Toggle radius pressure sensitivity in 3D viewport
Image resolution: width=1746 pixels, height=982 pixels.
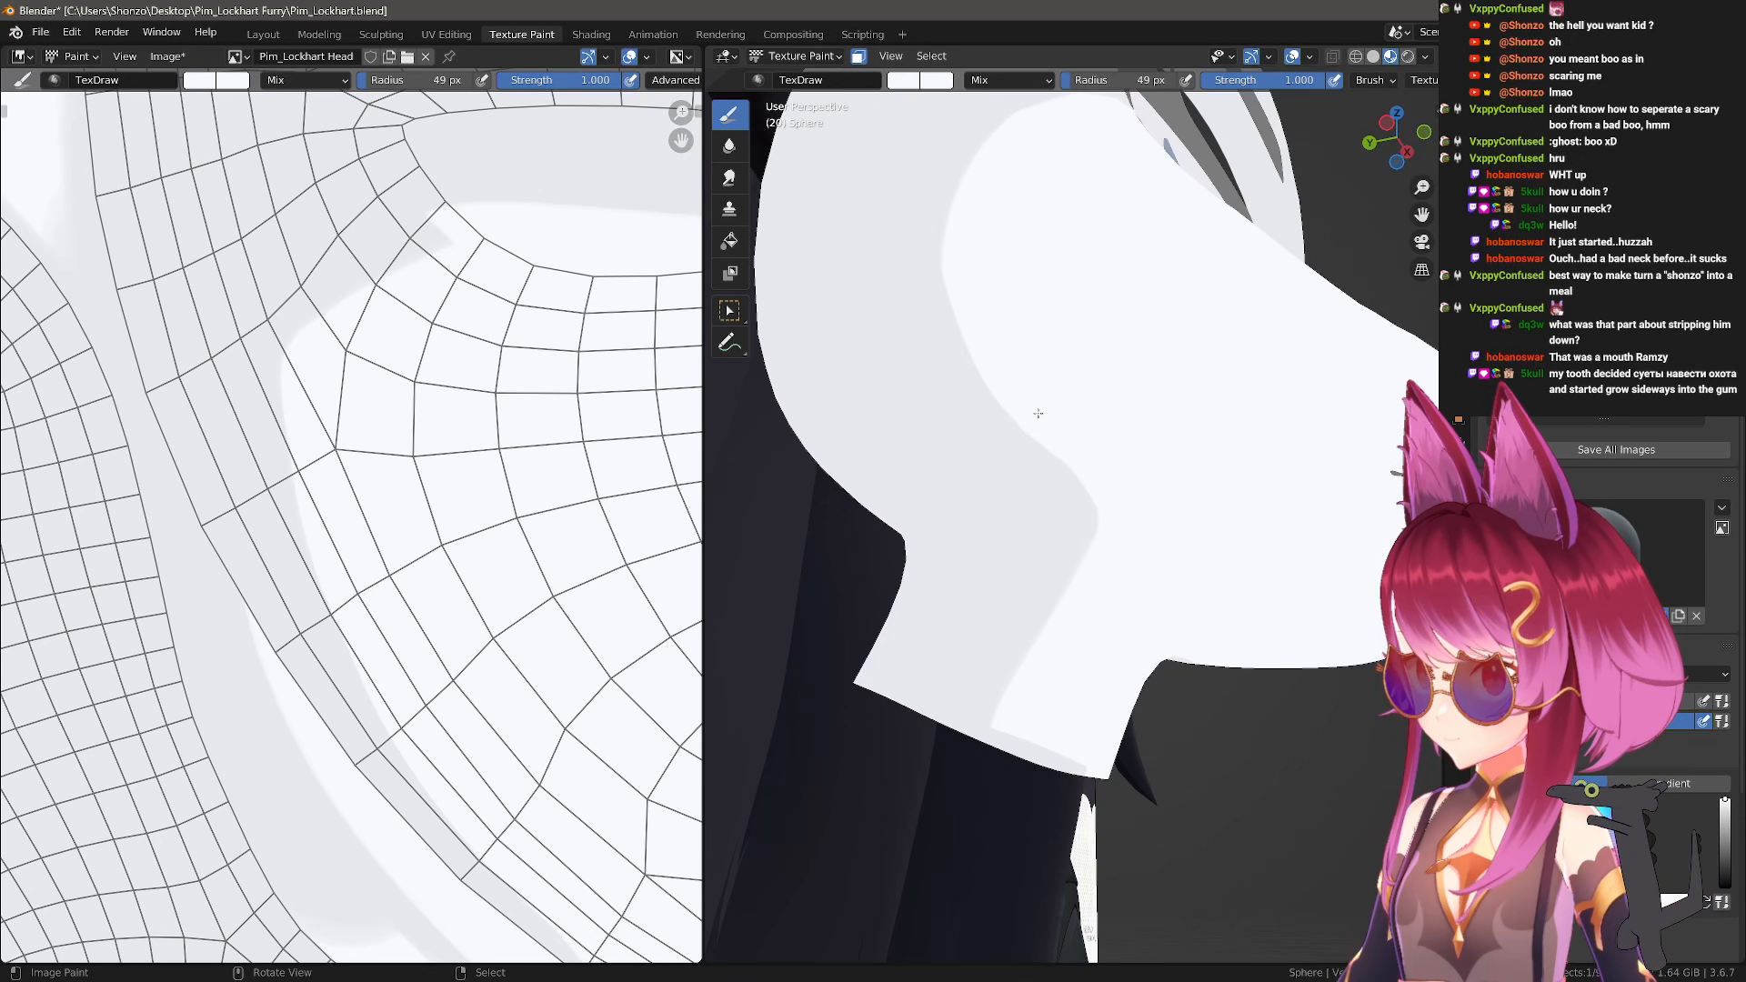pos(1186,80)
